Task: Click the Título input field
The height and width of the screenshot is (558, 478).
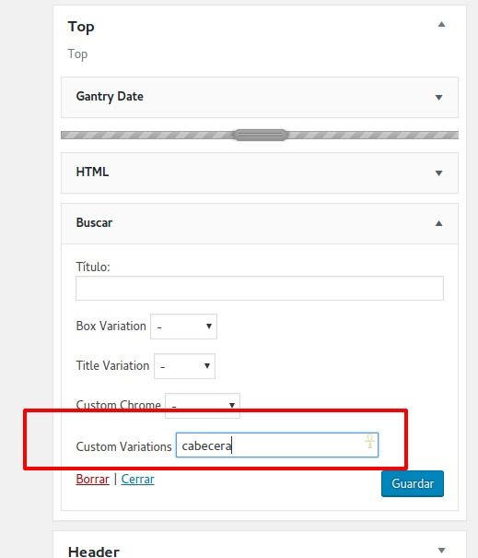Action: pos(260,289)
